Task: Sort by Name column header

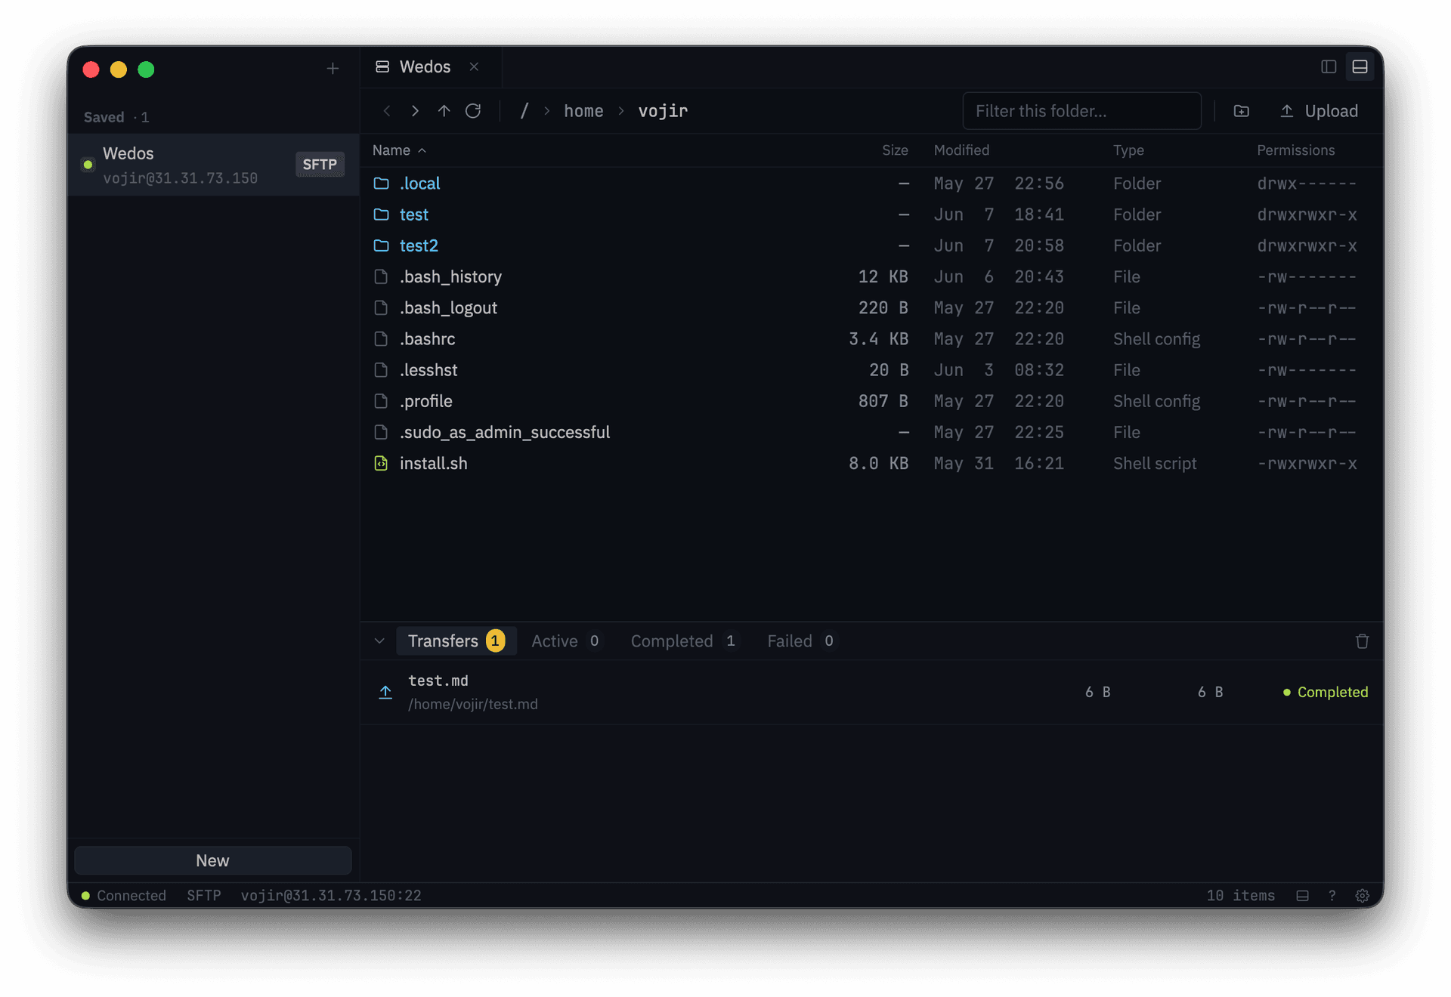Action: 399,150
